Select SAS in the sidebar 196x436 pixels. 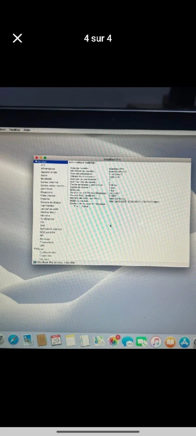pos(42,226)
